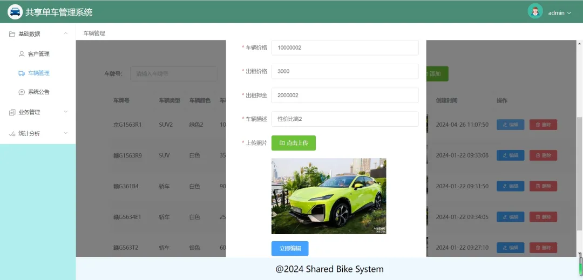
Task: Edit the 赣G361B4 row
Action: 511,186
